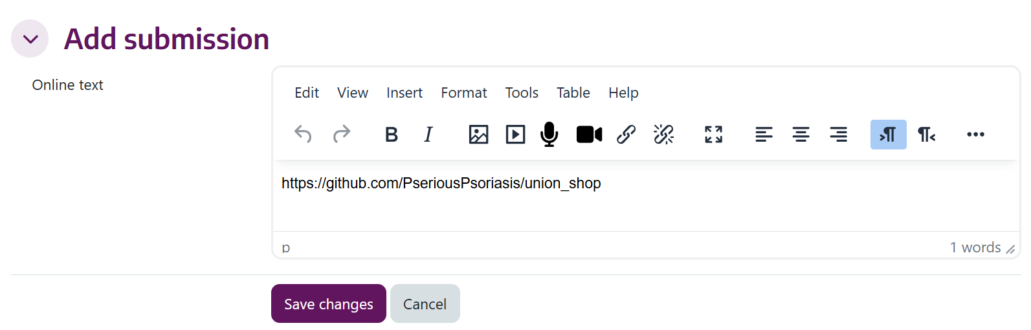Toggle italic formatting
The height and width of the screenshot is (330, 1031).
tap(428, 135)
